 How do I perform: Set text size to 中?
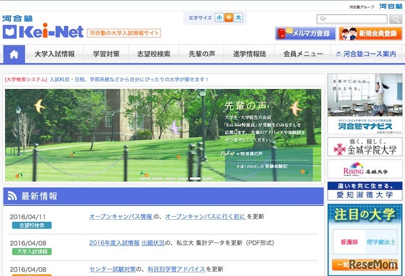[x=229, y=18]
